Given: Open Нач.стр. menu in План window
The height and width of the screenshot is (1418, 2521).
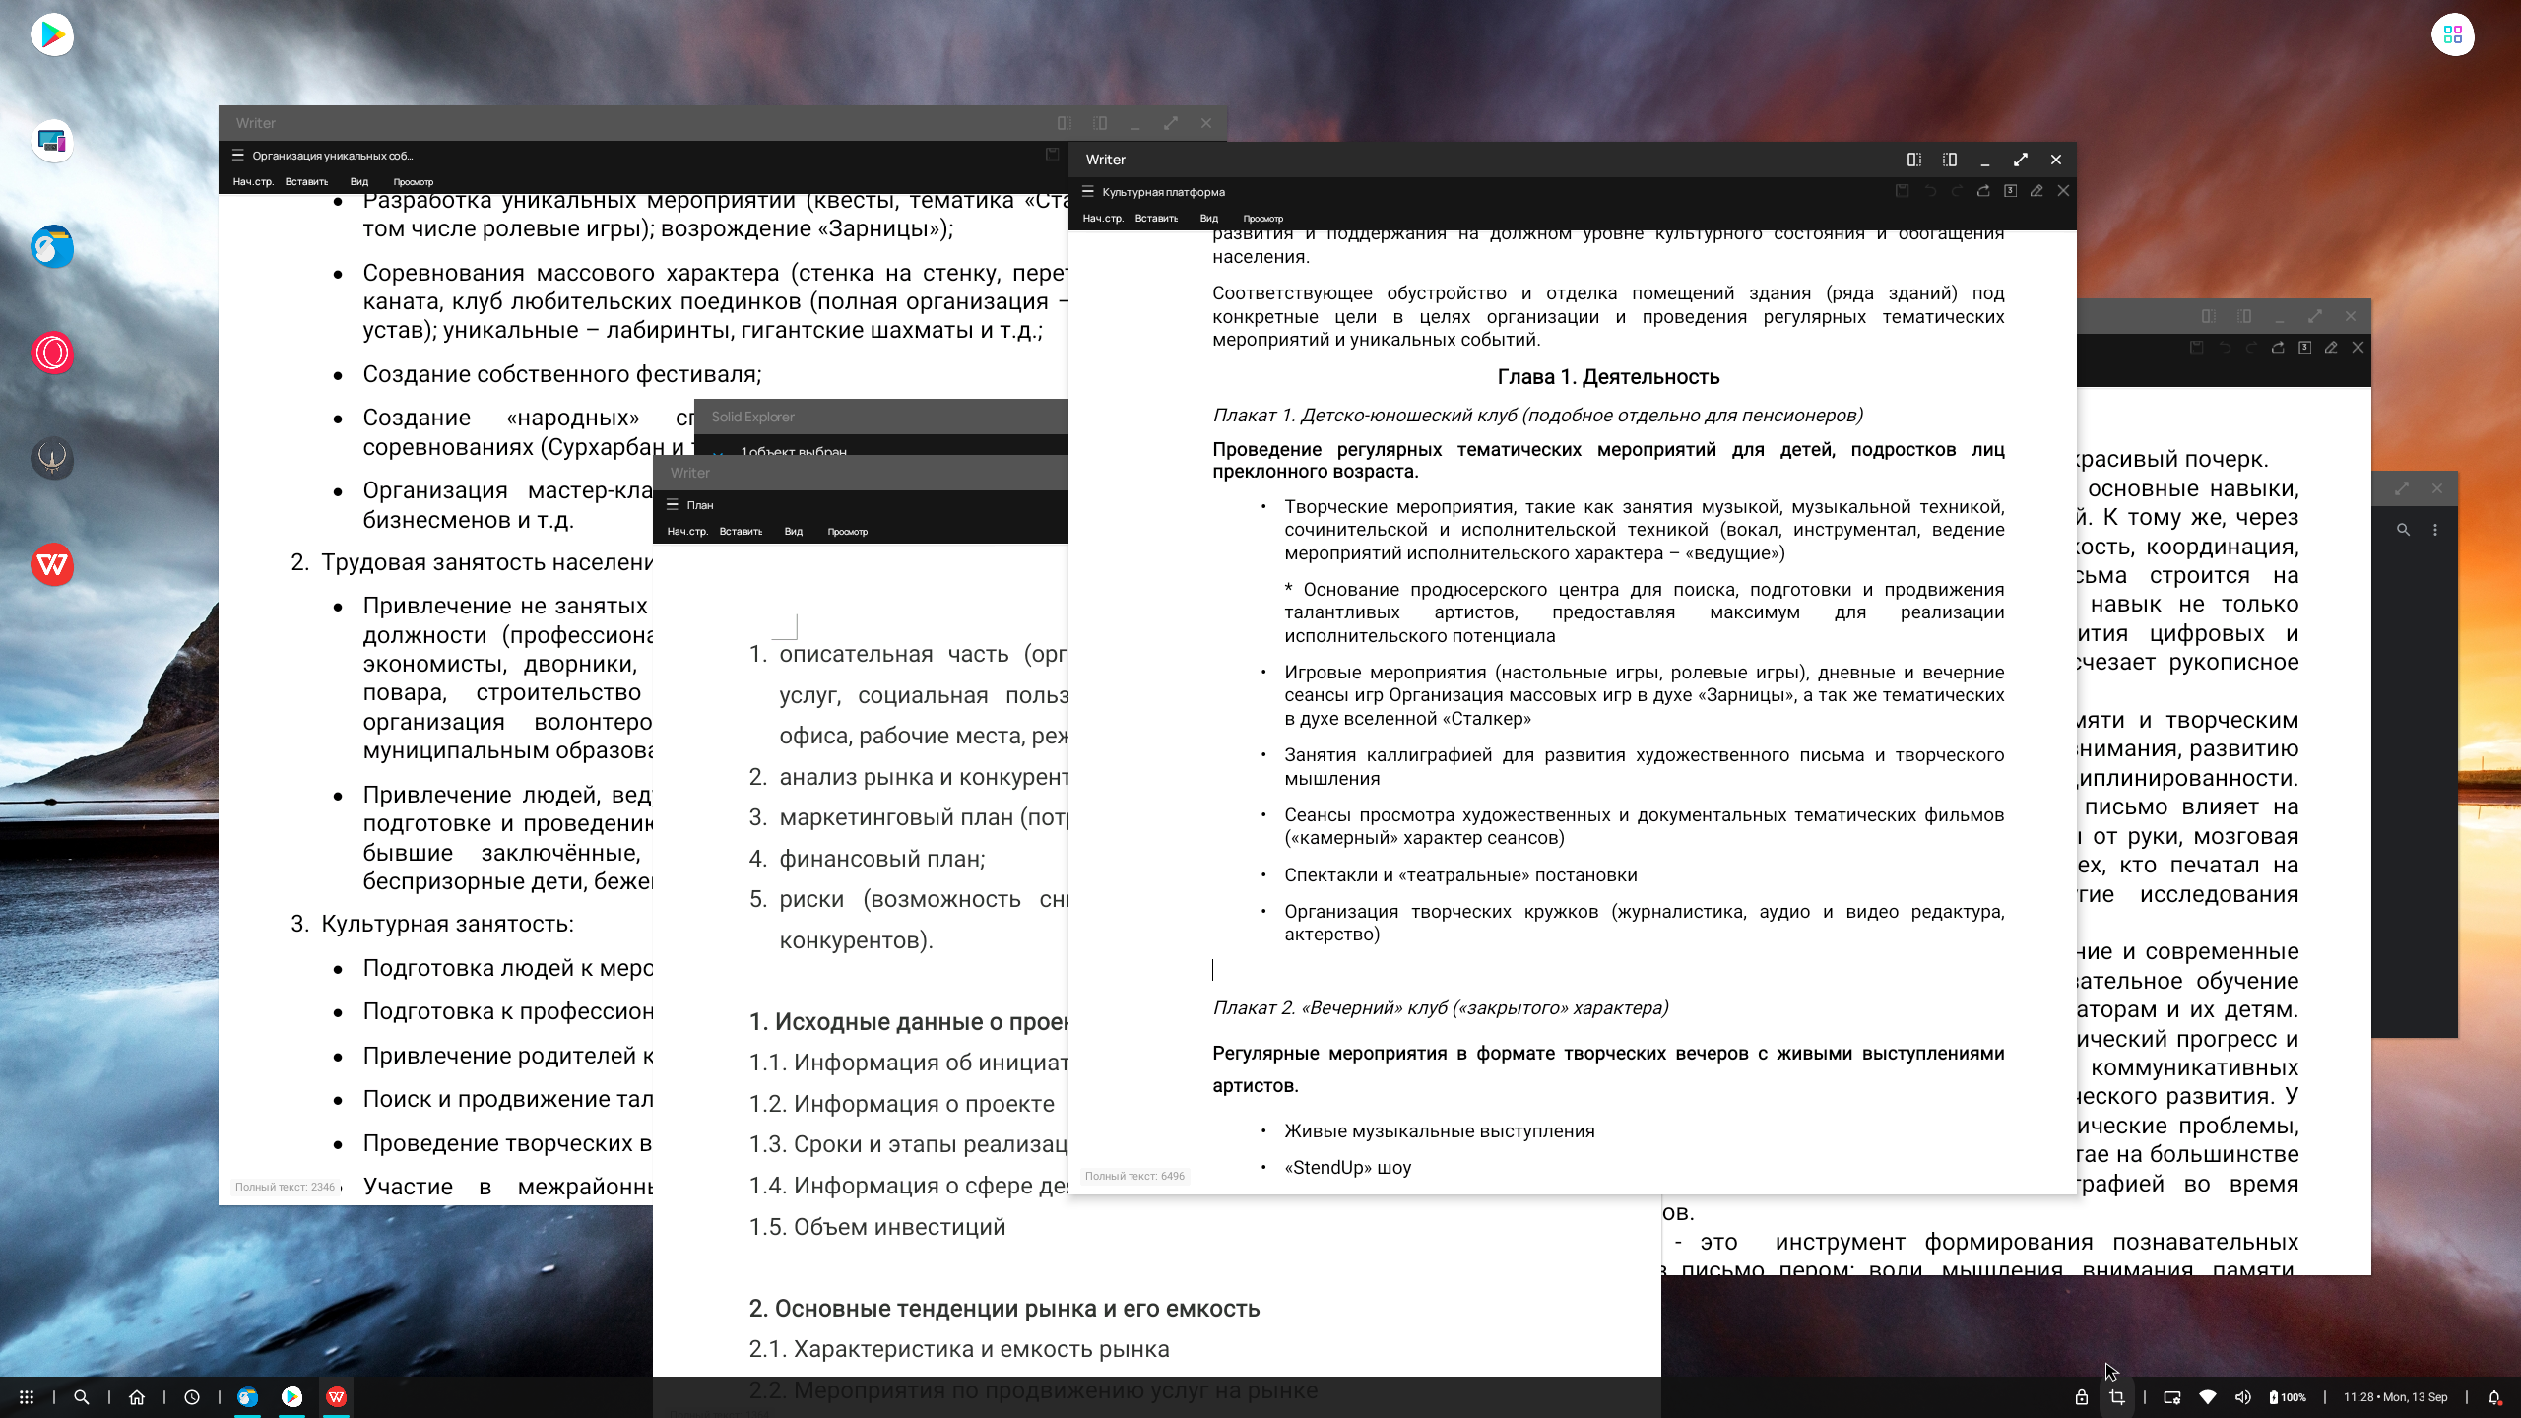Looking at the screenshot, I should click(687, 532).
